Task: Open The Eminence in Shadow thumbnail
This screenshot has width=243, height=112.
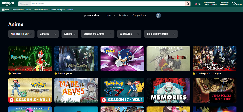Action: pyautogui.click(x=214, y=59)
